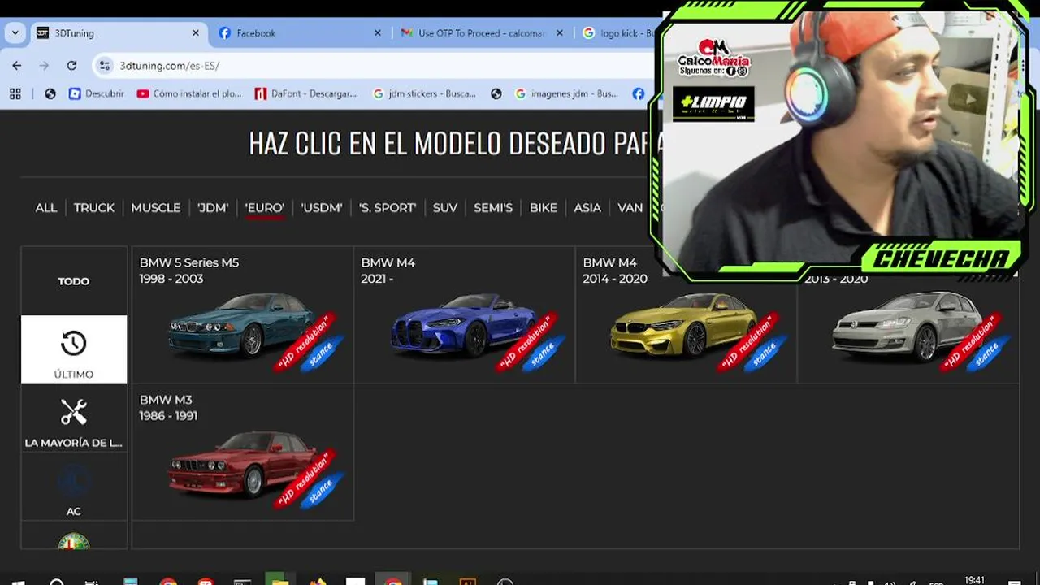Select the SEMI'S category filter
Screen dimensions: 1040x585
click(x=493, y=208)
